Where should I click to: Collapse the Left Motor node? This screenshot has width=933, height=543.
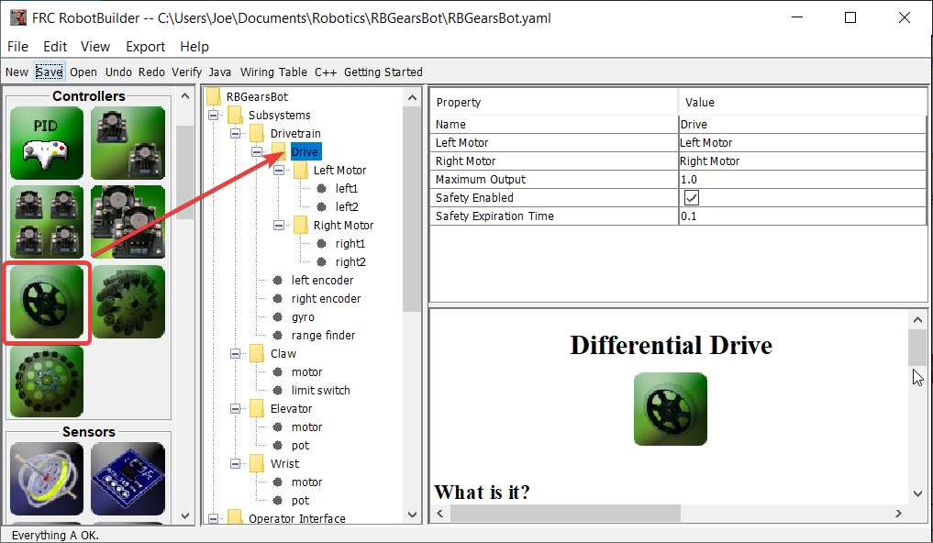pyautogui.click(x=279, y=170)
